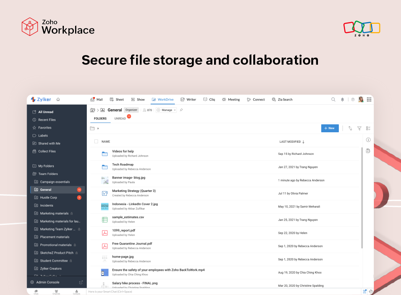Open the help icon in the header
The image size is (401, 295).
pyautogui.click(x=353, y=99)
